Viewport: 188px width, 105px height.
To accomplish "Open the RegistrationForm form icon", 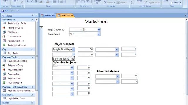I will (4, 41).
